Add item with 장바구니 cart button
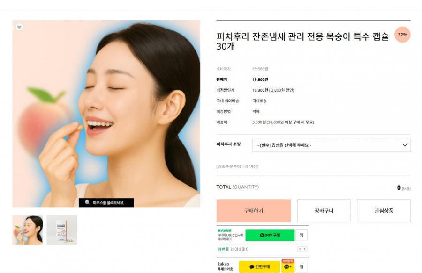Screen dimensions: 422x273 pos(324,211)
